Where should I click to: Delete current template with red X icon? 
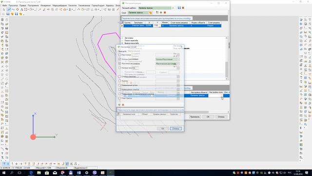click(x=183, y=8)
